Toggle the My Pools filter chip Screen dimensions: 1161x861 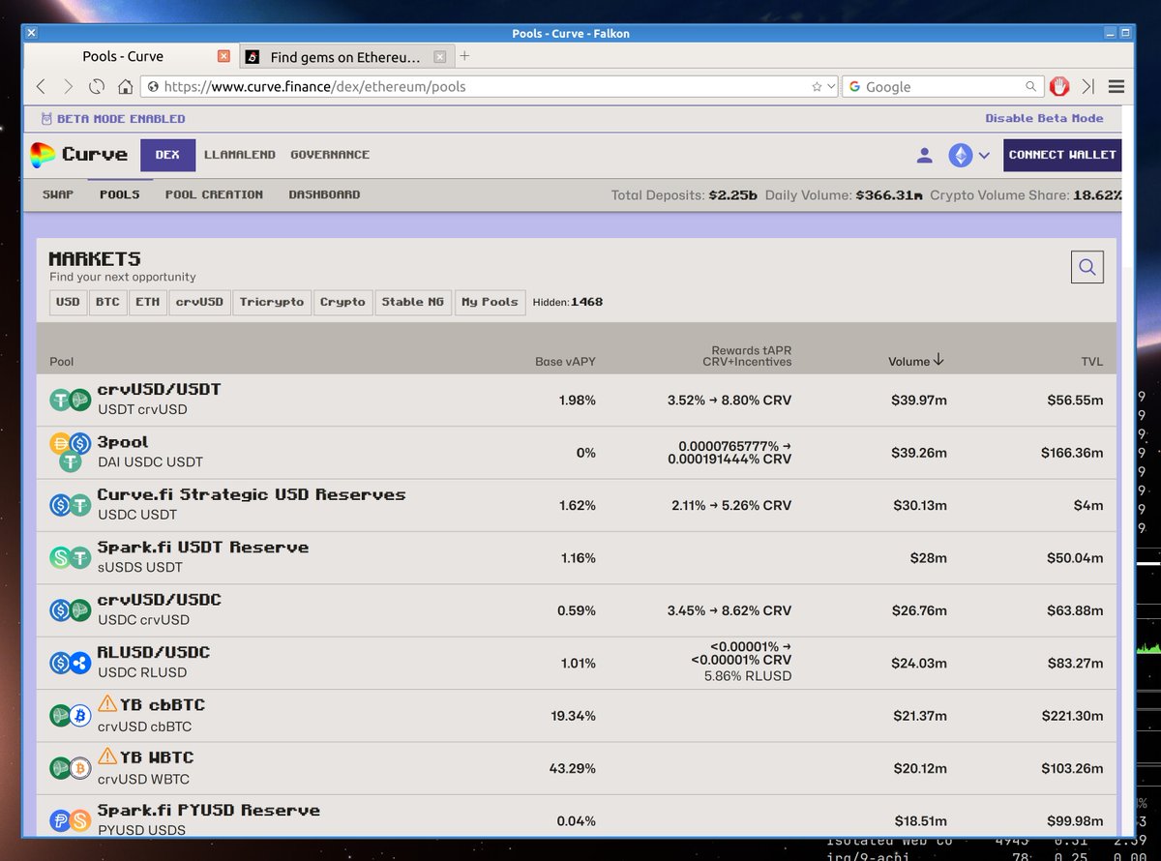pos(491,302)
